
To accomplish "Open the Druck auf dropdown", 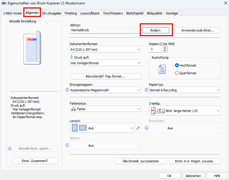I will pos(106,63).
